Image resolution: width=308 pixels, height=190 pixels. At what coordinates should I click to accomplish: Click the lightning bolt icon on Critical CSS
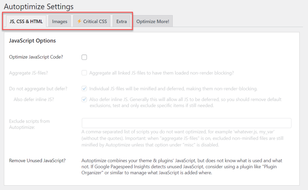coord(79,21)
